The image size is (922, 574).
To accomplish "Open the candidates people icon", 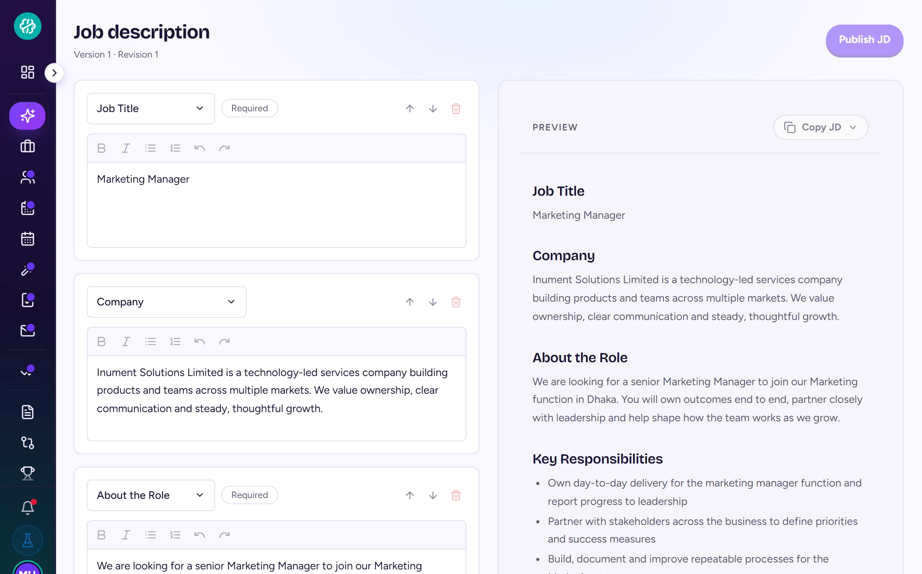I will tap(28, 177).
